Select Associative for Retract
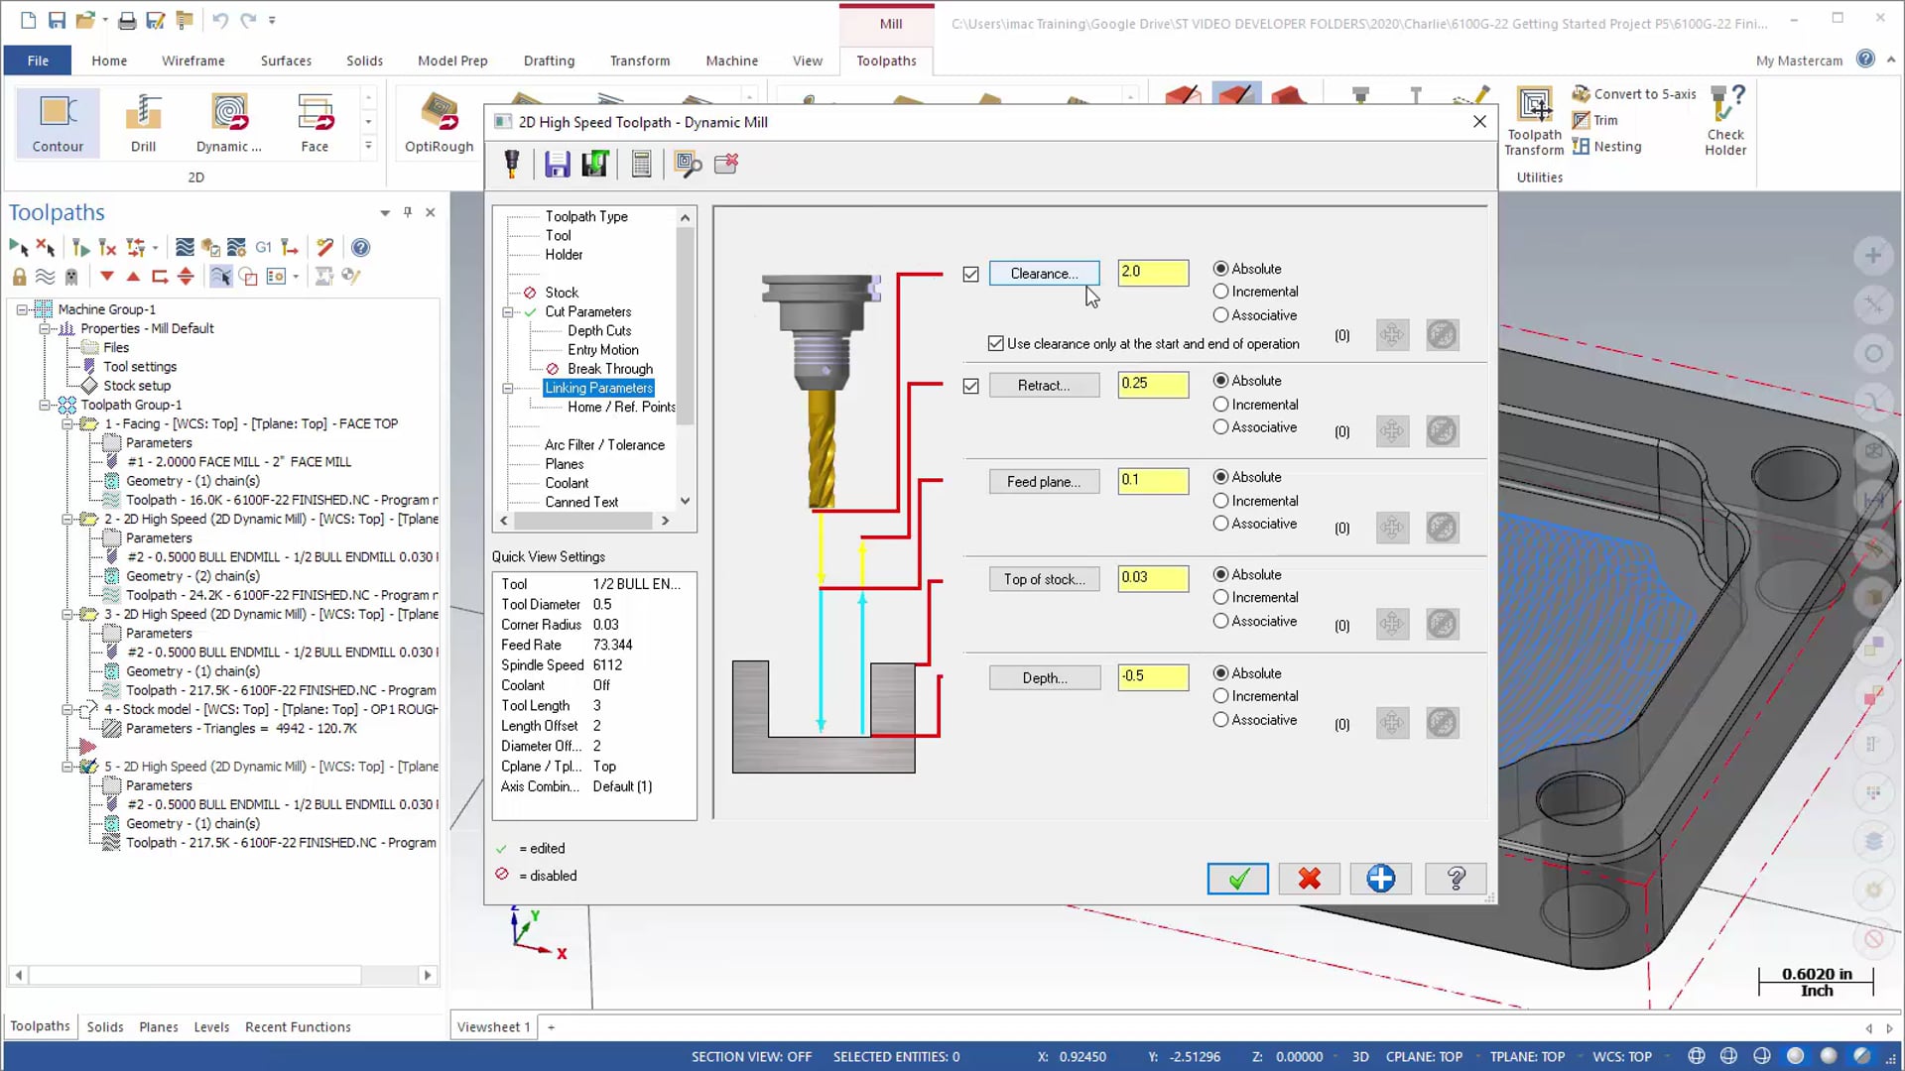The width and height of the screenshot is (1905, 1071). [1220, 427]
